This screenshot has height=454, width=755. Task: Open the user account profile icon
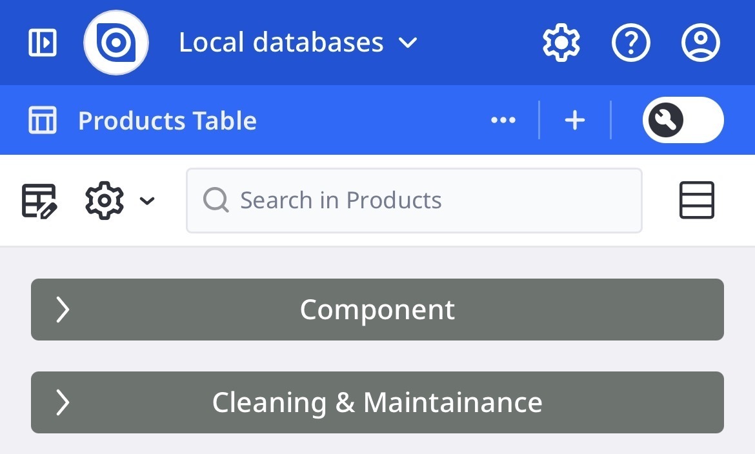pos(700,43)
